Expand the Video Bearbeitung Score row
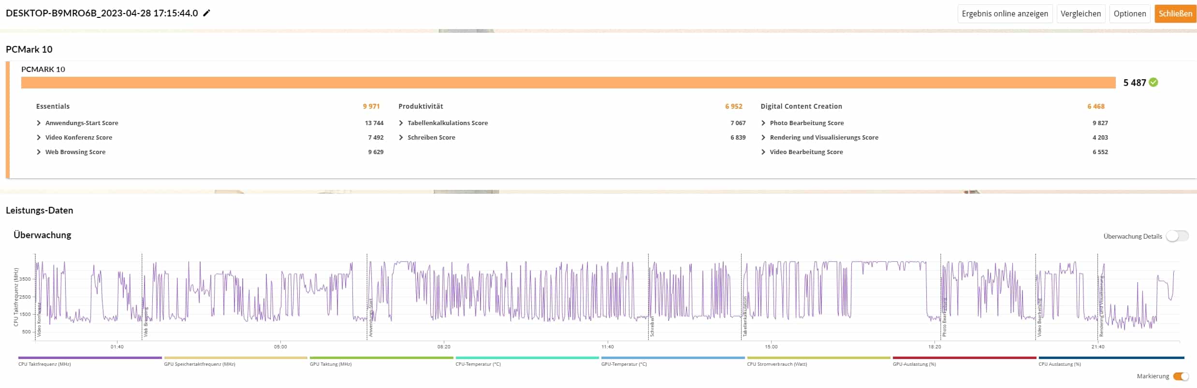 [763, 152]
